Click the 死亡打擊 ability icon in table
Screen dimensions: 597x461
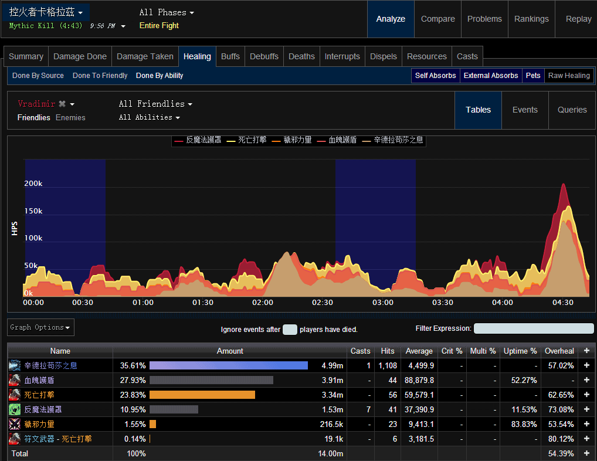tap(15, 395)
